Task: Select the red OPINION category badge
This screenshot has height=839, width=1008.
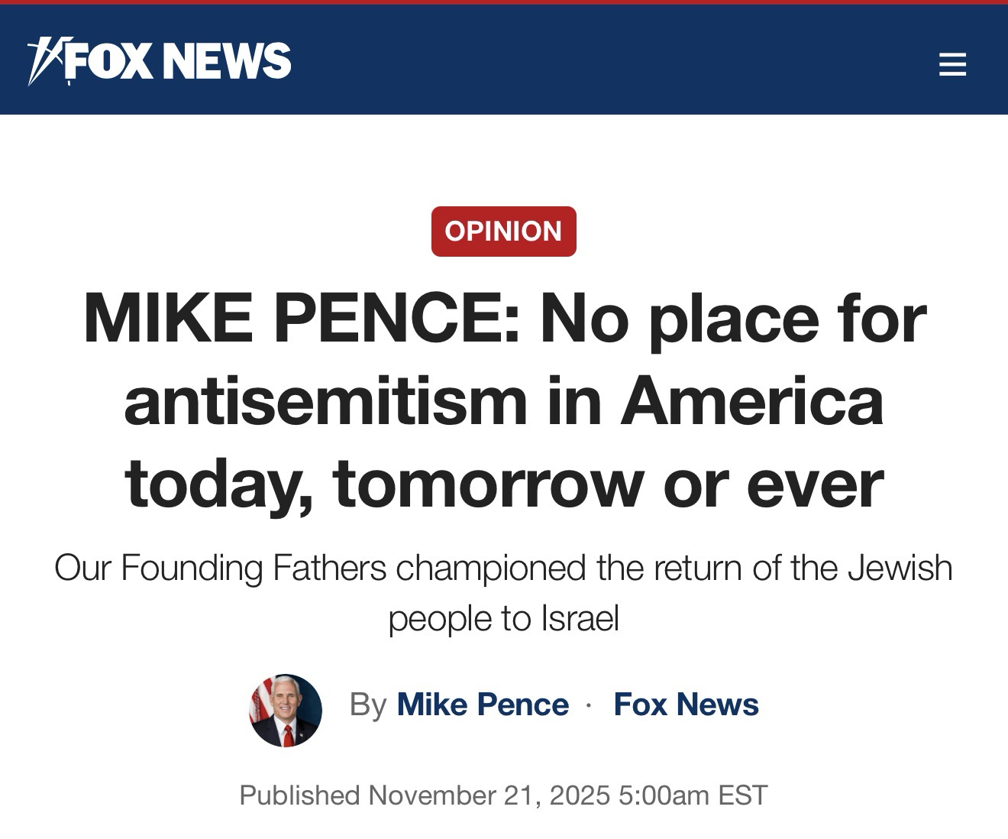Action: (x=503, y=231)
